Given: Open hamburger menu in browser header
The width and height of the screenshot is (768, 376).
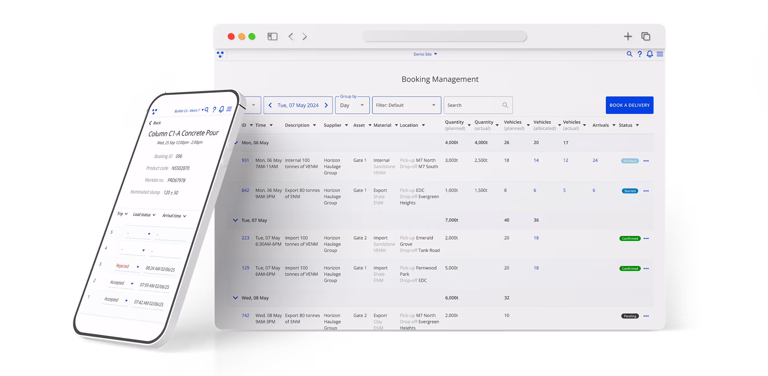Looking at the screenshot, I should pyautogui.click(x=660, y=54).
